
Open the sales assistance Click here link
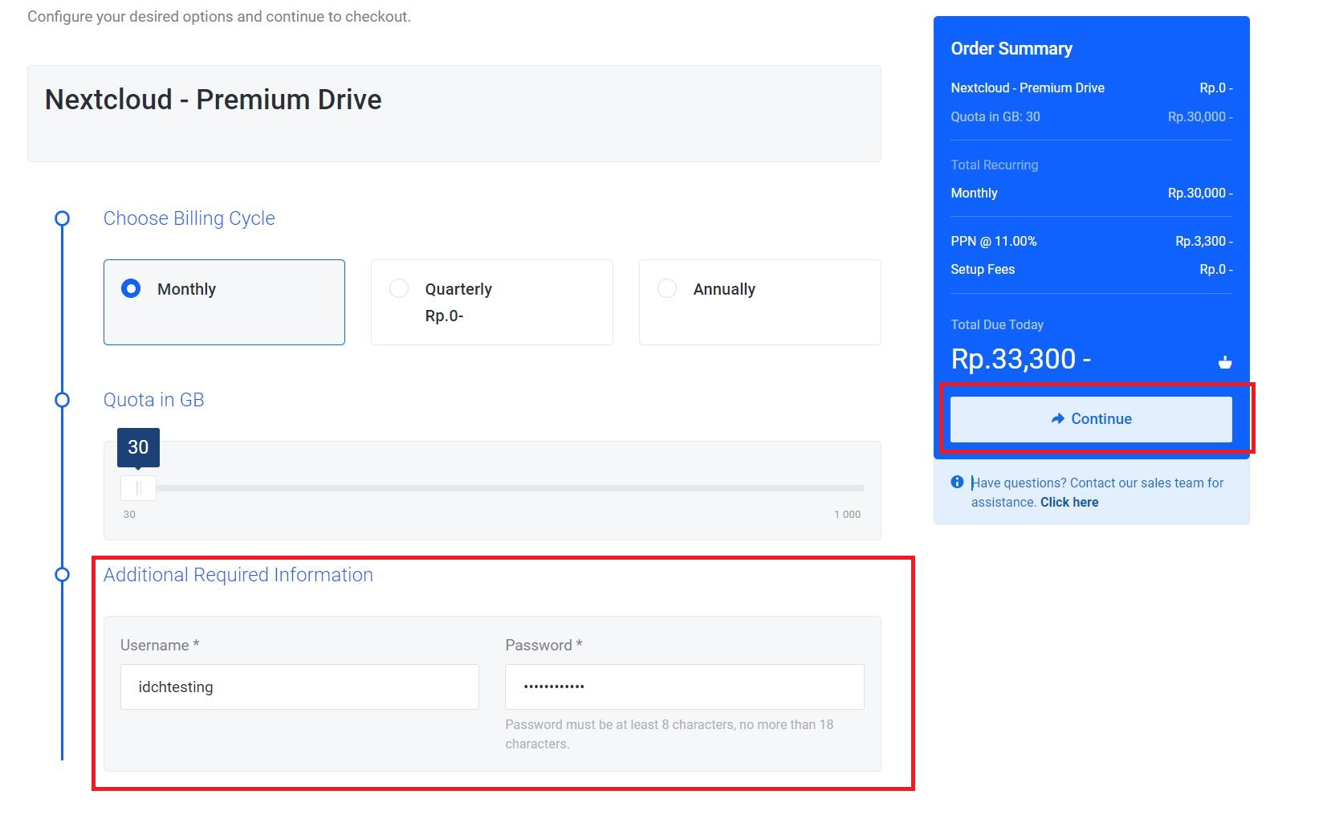pos(1068,502)
